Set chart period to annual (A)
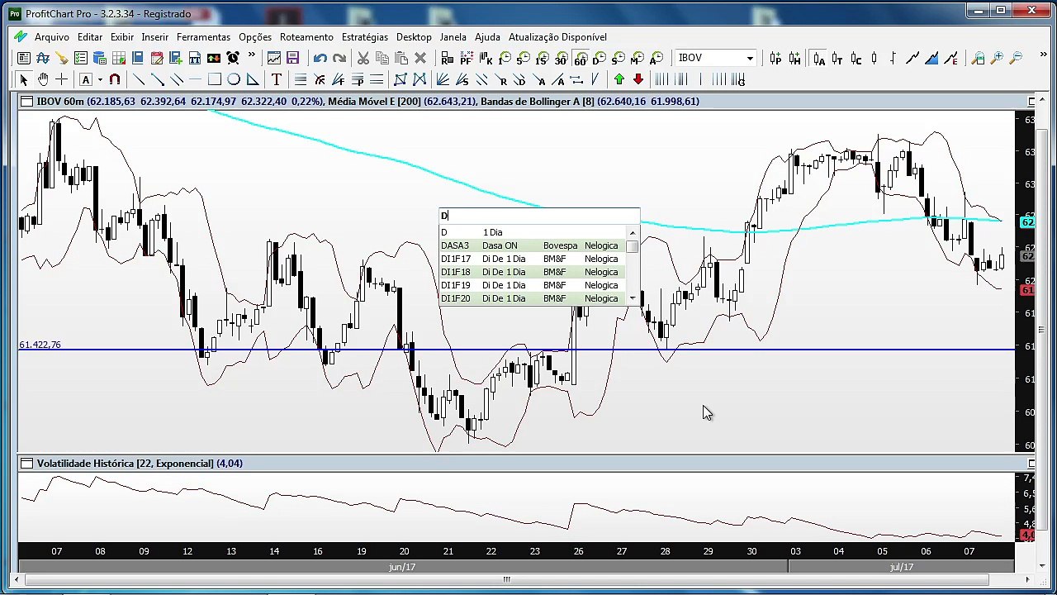The height and width of the screenshot is (595, 1057). point(656,58)
